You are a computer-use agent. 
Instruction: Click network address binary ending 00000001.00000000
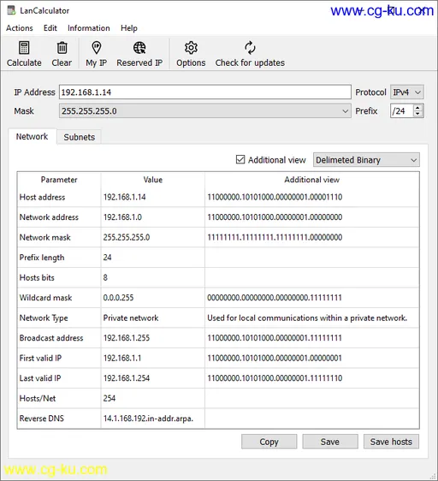[x=312, y=217]
